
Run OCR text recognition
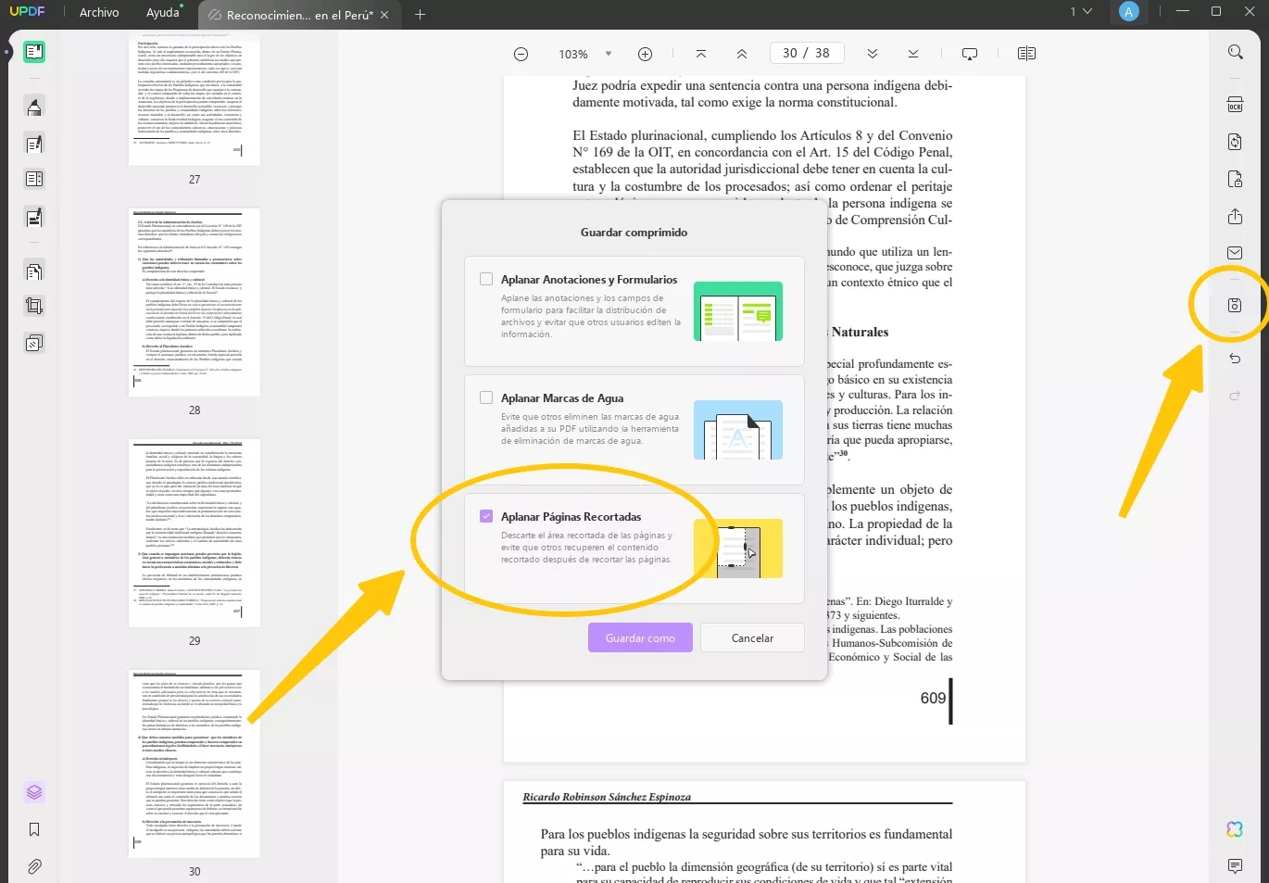pyautogui.click(x=1235, y=104)
